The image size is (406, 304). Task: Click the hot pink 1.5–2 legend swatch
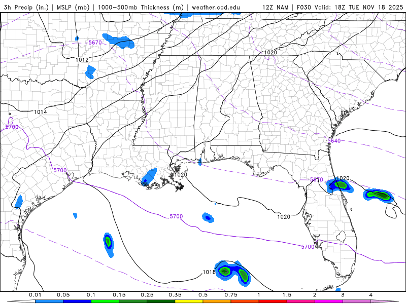tap(301, 301)
